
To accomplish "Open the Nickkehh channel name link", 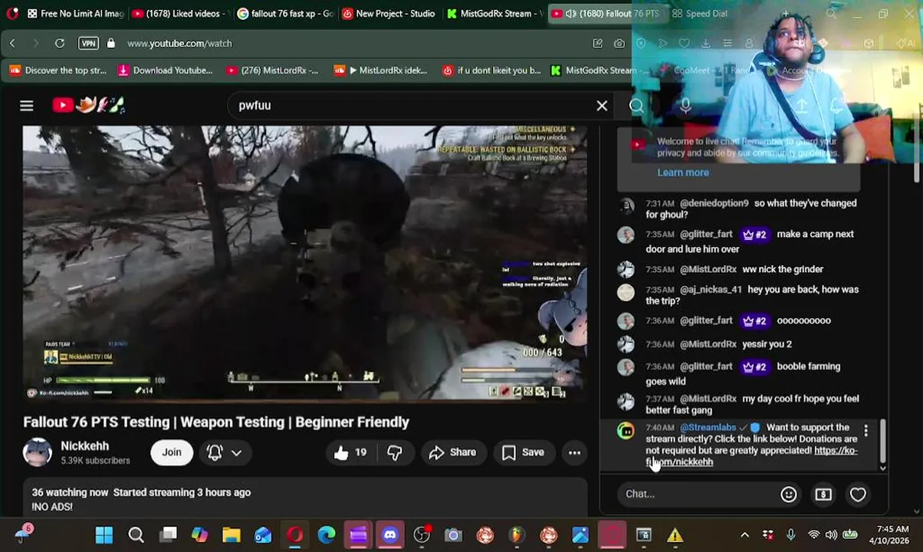I will click(84, 446).
